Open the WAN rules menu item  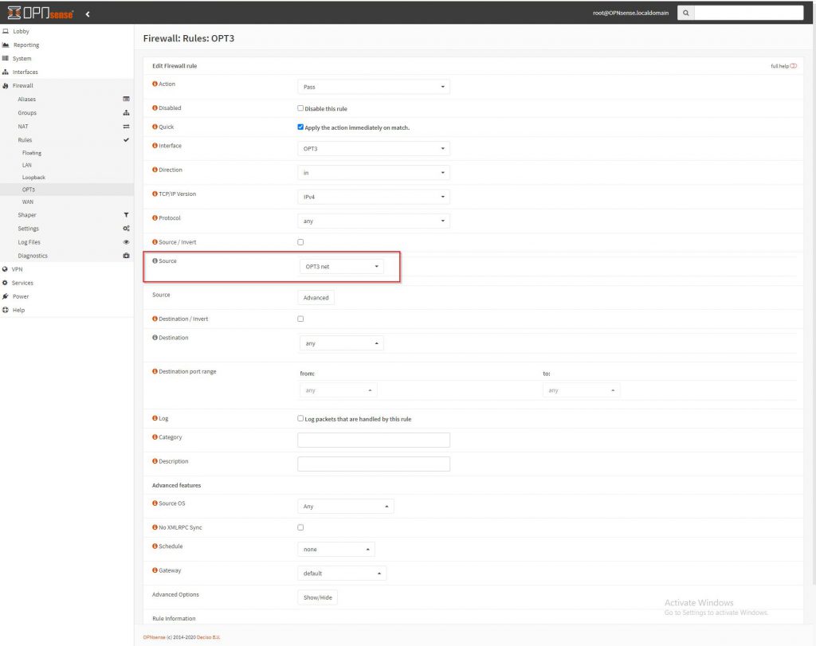pyautogui.click(x=28, y=202)
